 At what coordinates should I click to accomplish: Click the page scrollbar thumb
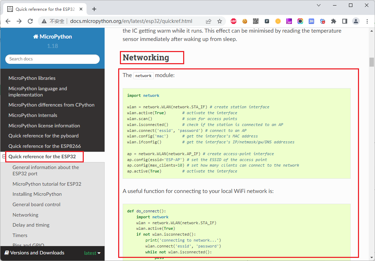click(372, 62)
